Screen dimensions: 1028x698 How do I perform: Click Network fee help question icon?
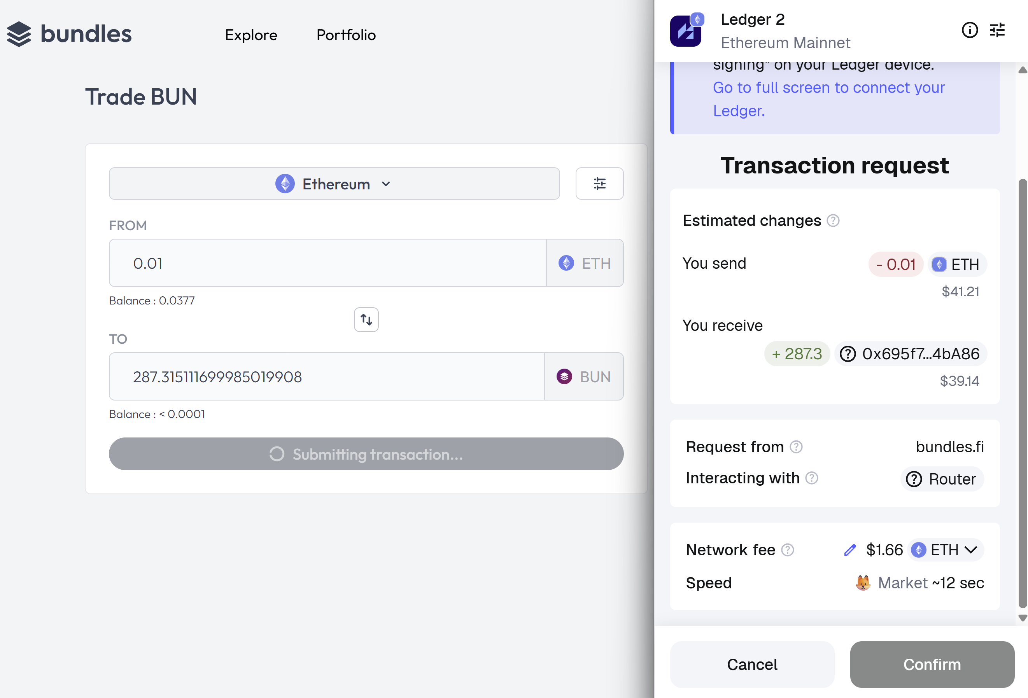(x=787, y=550)
